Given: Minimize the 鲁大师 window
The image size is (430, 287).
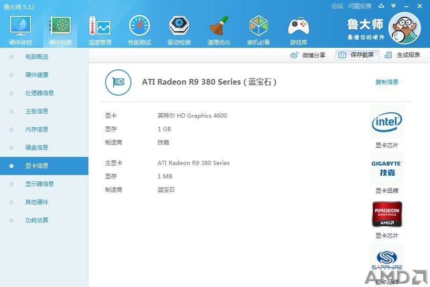Looking at the screenshot, I should 407,6.
